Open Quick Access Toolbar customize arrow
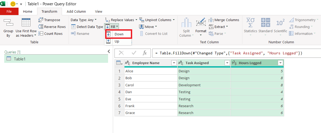 coord(21,4)
